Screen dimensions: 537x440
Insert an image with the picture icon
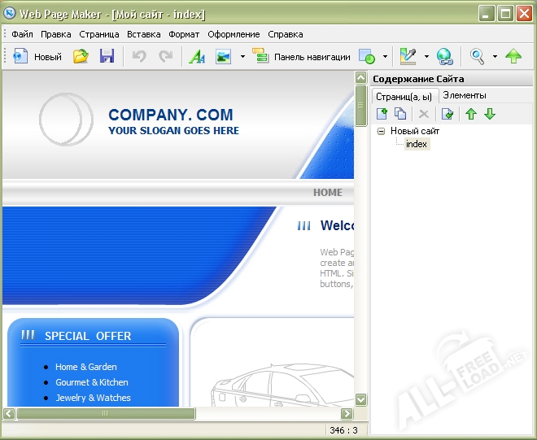223,57
